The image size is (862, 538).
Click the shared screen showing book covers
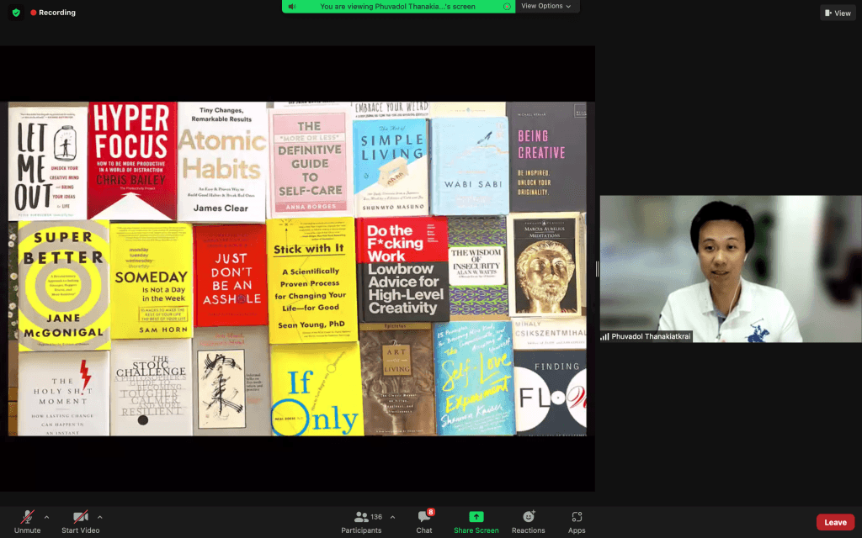click(x=296, y=269)
